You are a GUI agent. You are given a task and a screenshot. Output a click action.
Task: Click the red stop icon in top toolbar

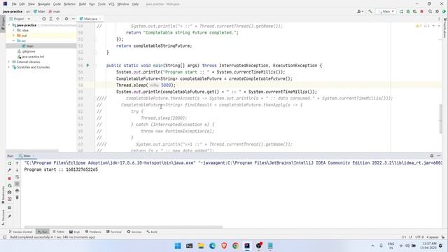coord(421,11)
